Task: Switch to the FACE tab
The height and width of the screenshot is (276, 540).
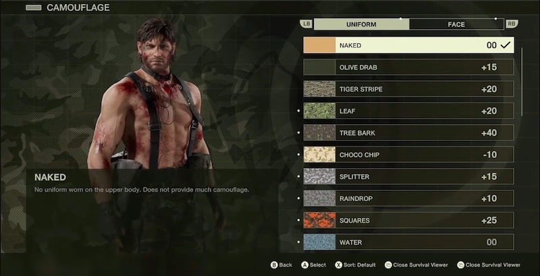Action: tap(457, 24)
